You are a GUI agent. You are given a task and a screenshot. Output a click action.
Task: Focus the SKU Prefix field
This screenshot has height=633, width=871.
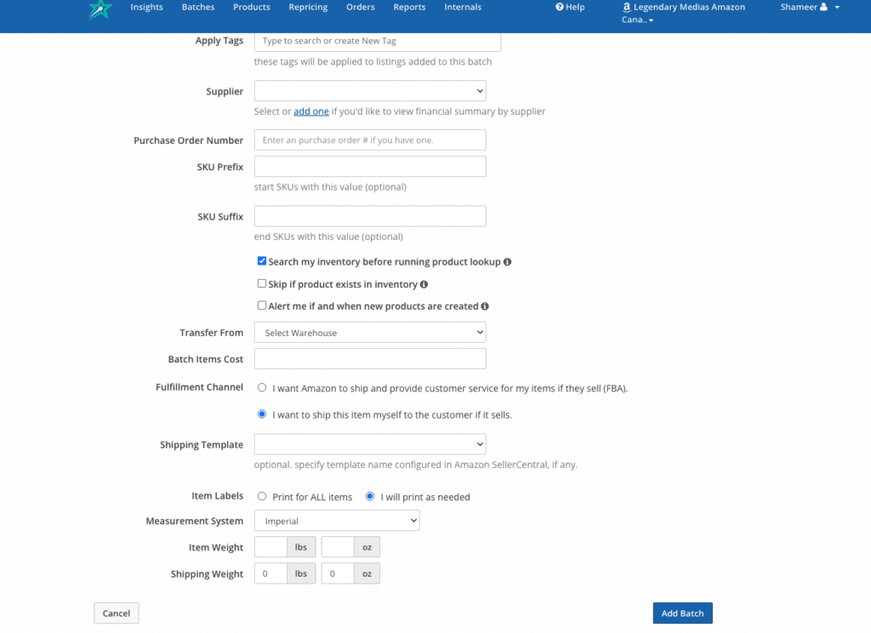click(370, 167)
